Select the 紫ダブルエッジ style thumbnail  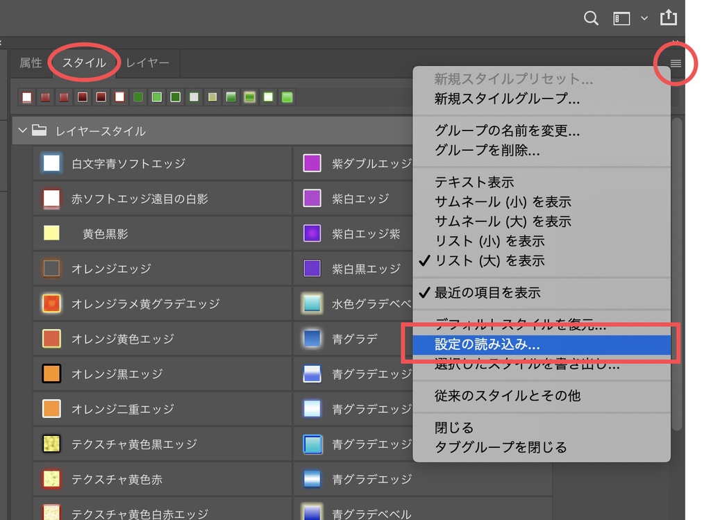(x=312, y=163)
